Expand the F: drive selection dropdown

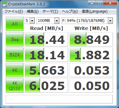click(x=110, y=21)
